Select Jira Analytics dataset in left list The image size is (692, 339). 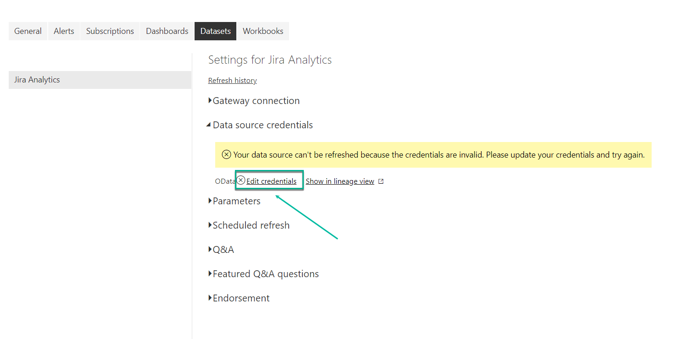(x=100, y=80)
